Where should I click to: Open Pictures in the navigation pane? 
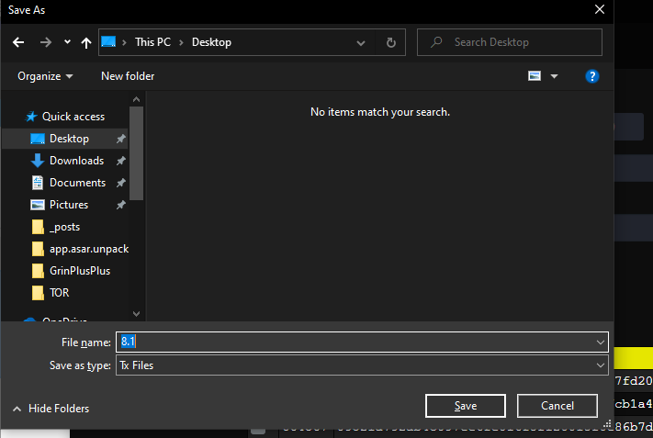[69, 205]
